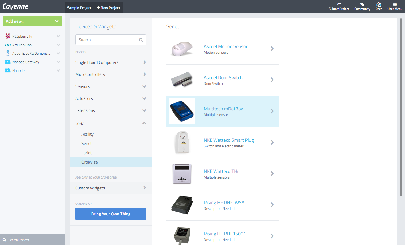Expand the Extensions category
This screenshot has height=245, width=405.
(111, 110)
